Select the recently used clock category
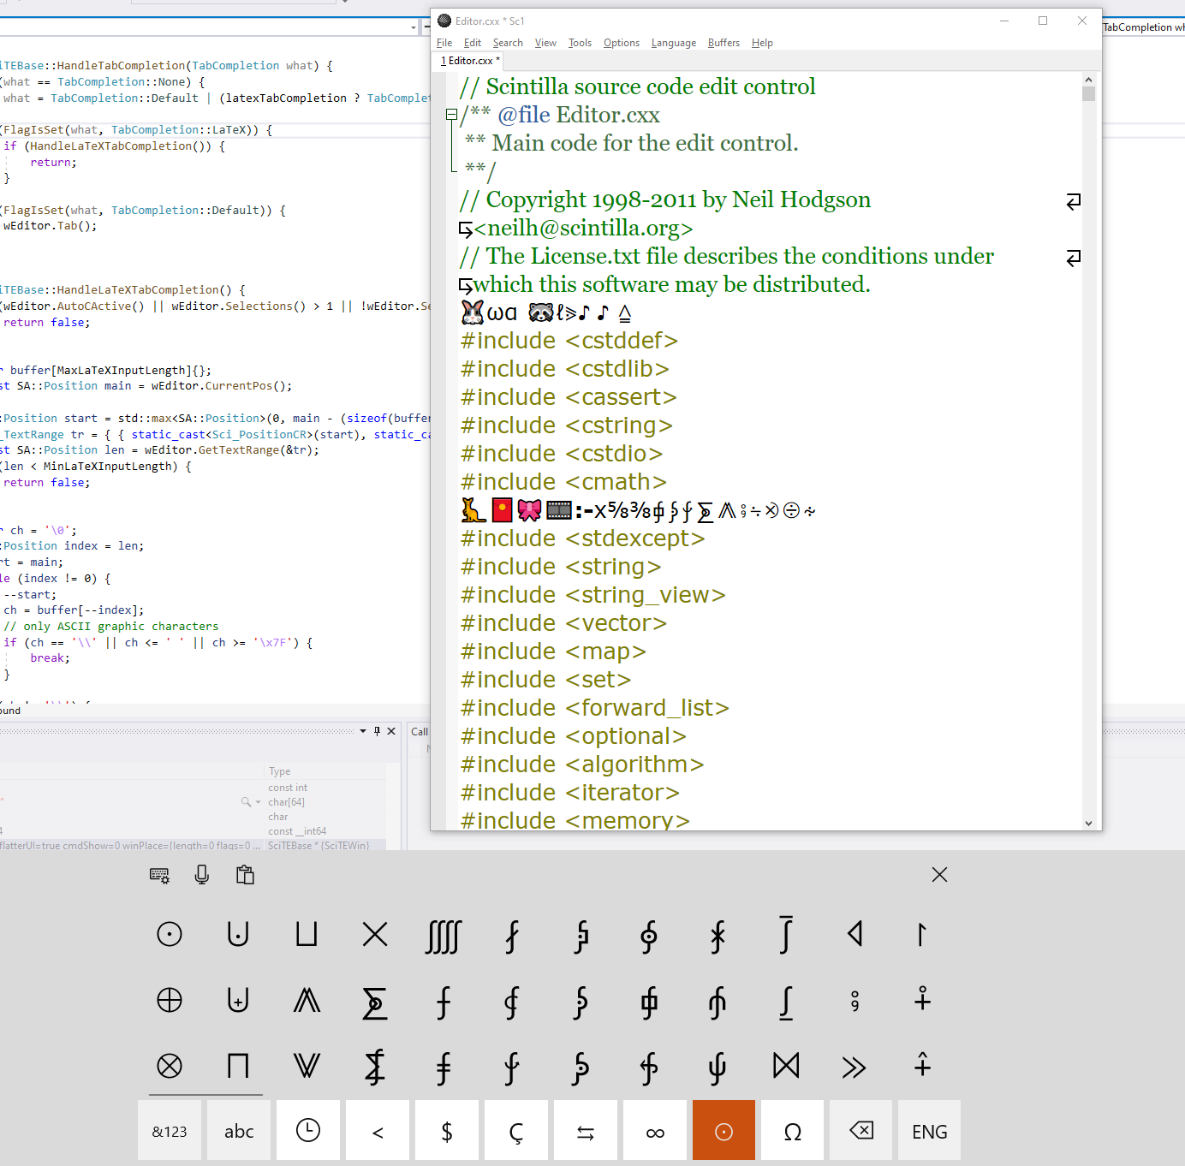 click(x=308, y=1131)
